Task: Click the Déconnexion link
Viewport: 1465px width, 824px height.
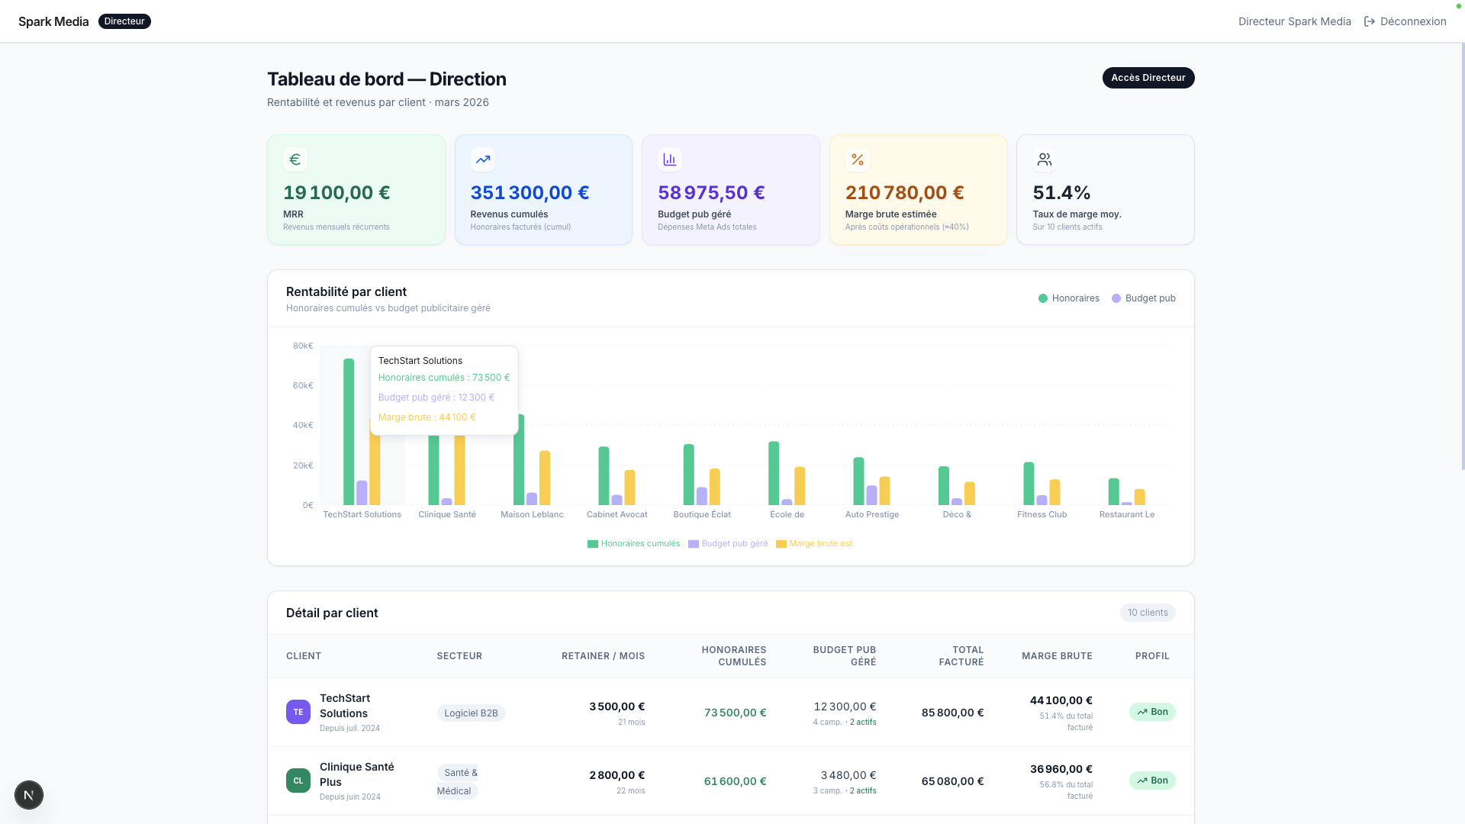Action: click(1412, 21)
